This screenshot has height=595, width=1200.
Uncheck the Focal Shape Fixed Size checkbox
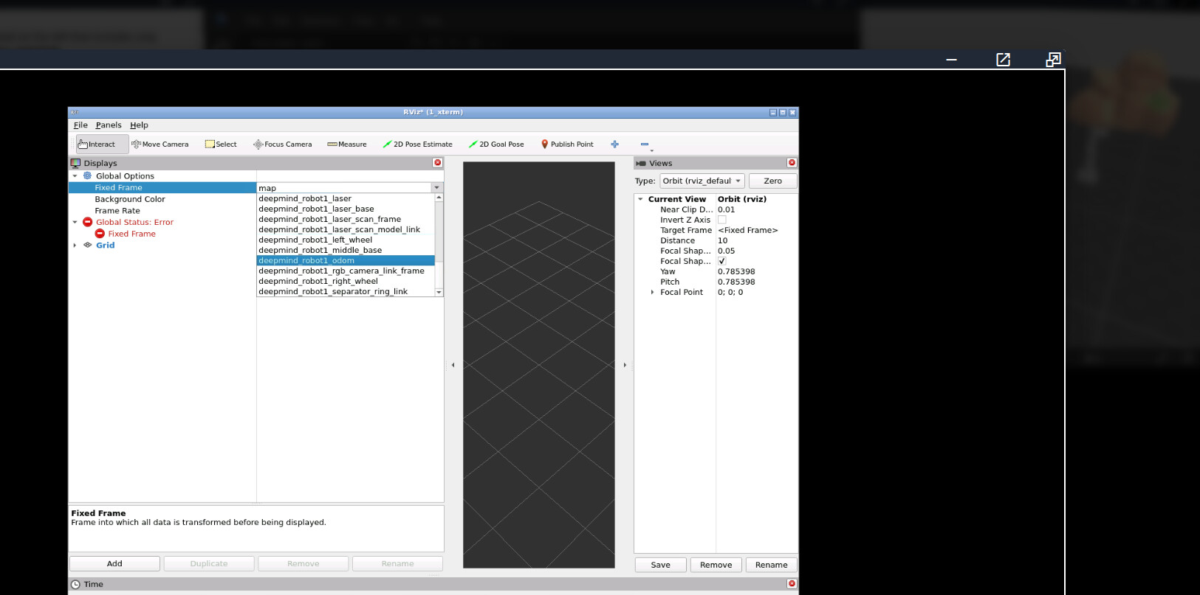[722, 261]
